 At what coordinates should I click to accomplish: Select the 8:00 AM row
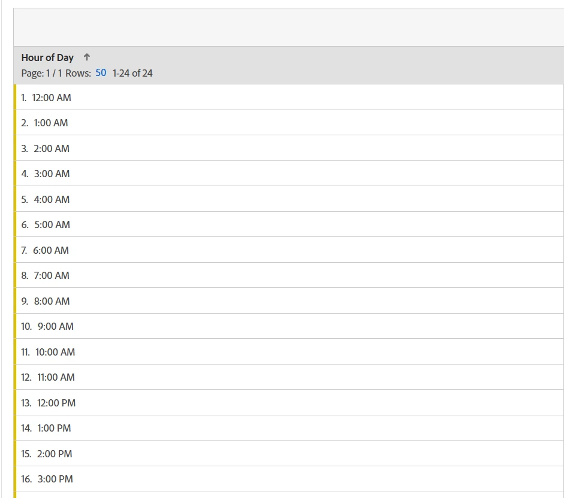[x=289, y=300]
